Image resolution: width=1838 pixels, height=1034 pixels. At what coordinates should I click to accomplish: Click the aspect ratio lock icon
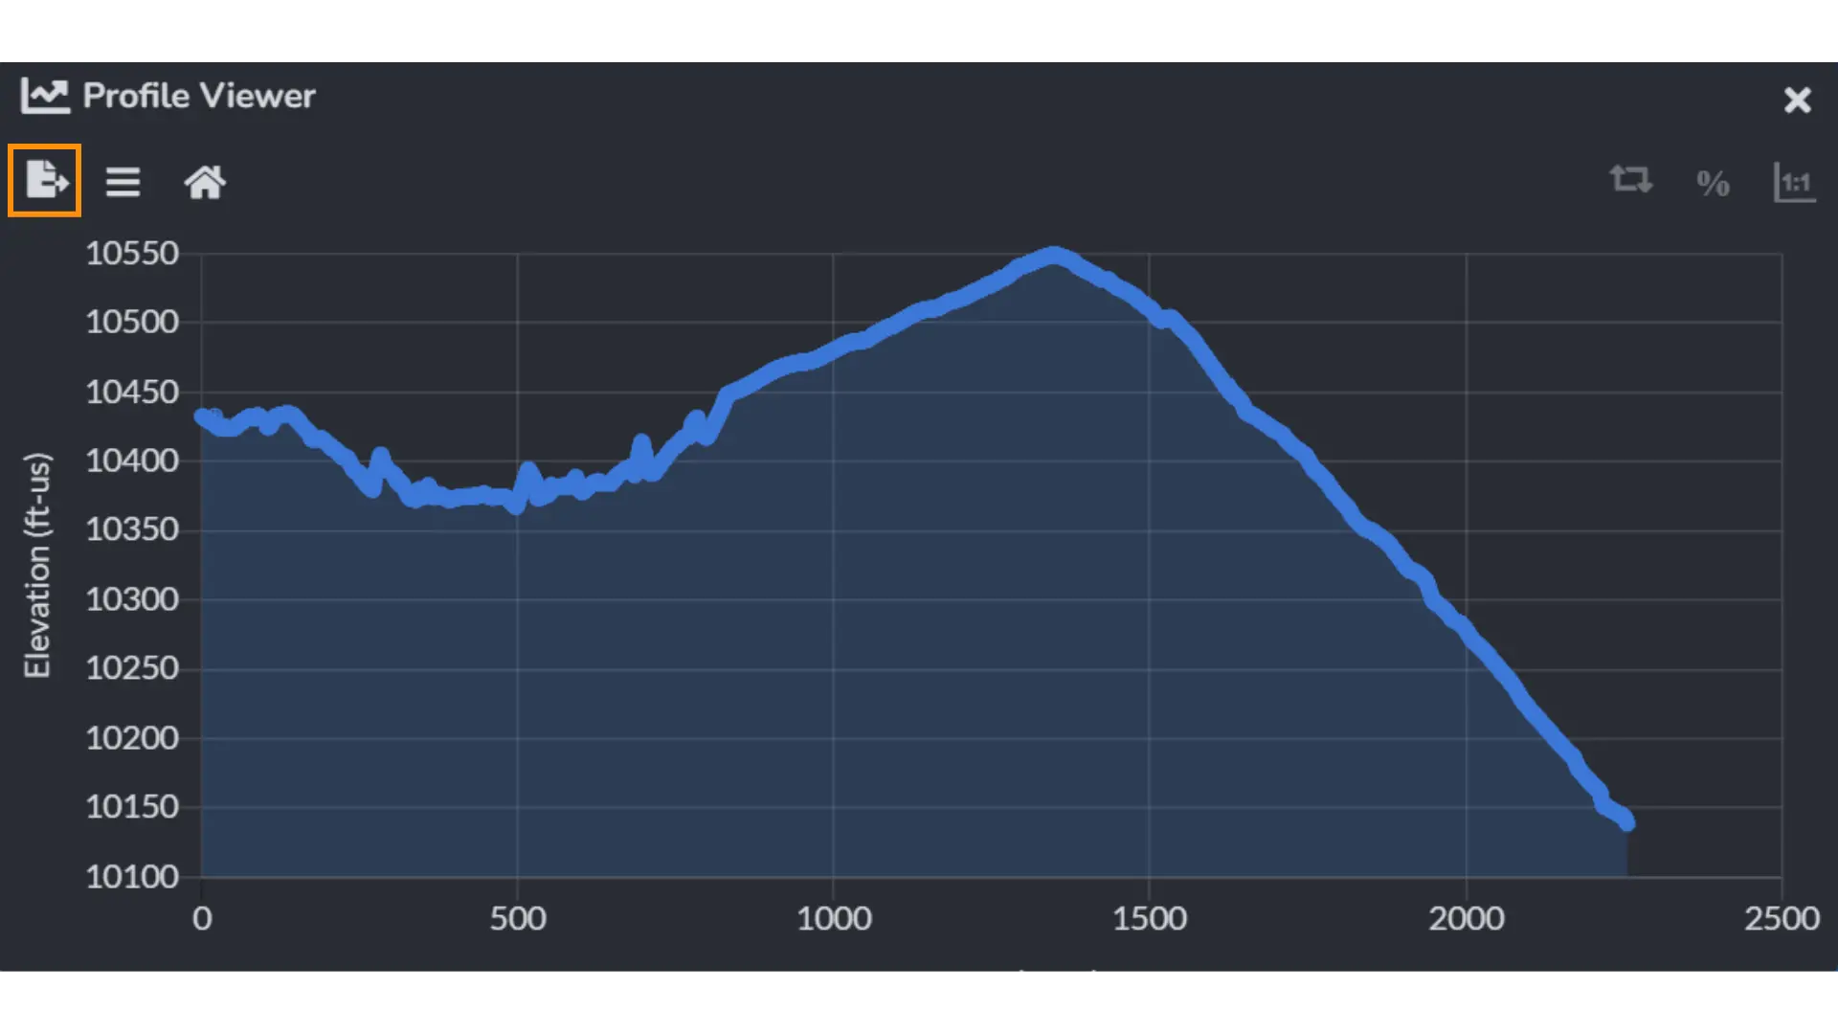click(x=1794, y=182)
